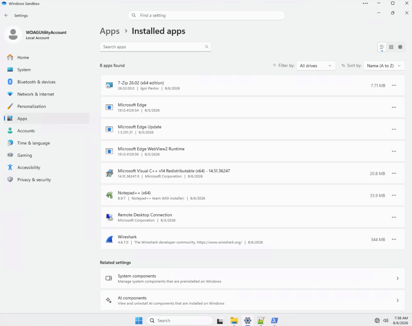The image size is (412, 326).
Task: Open the Notepad++ taskbar icon
Action: coord(261,320)
